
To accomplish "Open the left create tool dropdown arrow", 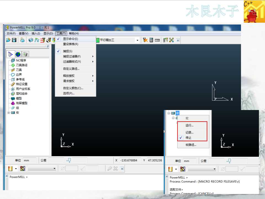I will pyautogui.click(x=16, y=169).
